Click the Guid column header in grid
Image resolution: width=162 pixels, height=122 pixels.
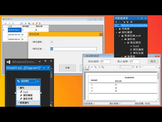[x=15, y=26]
